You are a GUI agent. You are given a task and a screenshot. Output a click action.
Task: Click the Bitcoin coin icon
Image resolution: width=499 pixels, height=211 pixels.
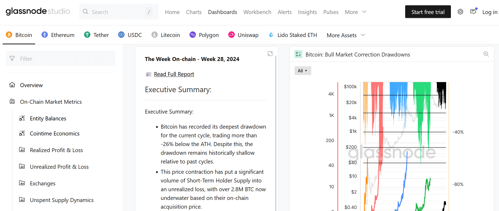click(x=9, y=35)
